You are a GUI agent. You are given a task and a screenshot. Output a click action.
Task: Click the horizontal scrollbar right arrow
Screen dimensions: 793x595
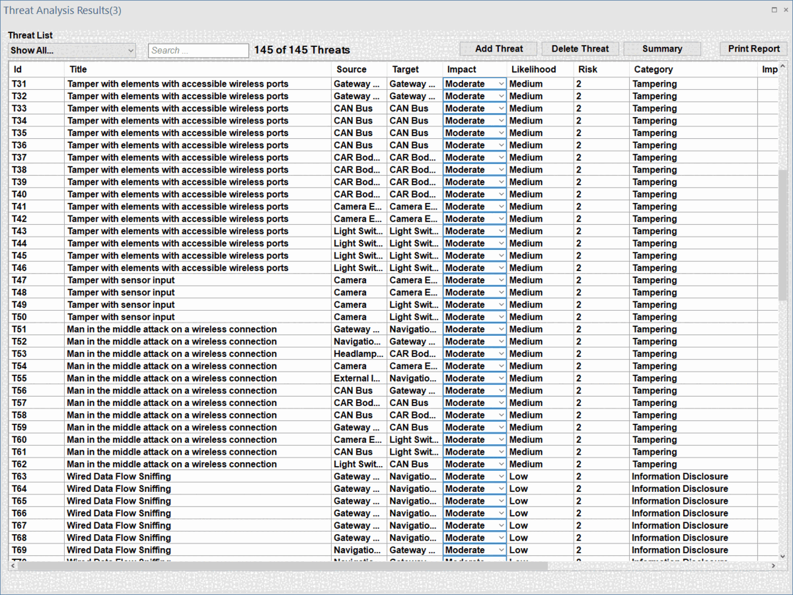774,566
